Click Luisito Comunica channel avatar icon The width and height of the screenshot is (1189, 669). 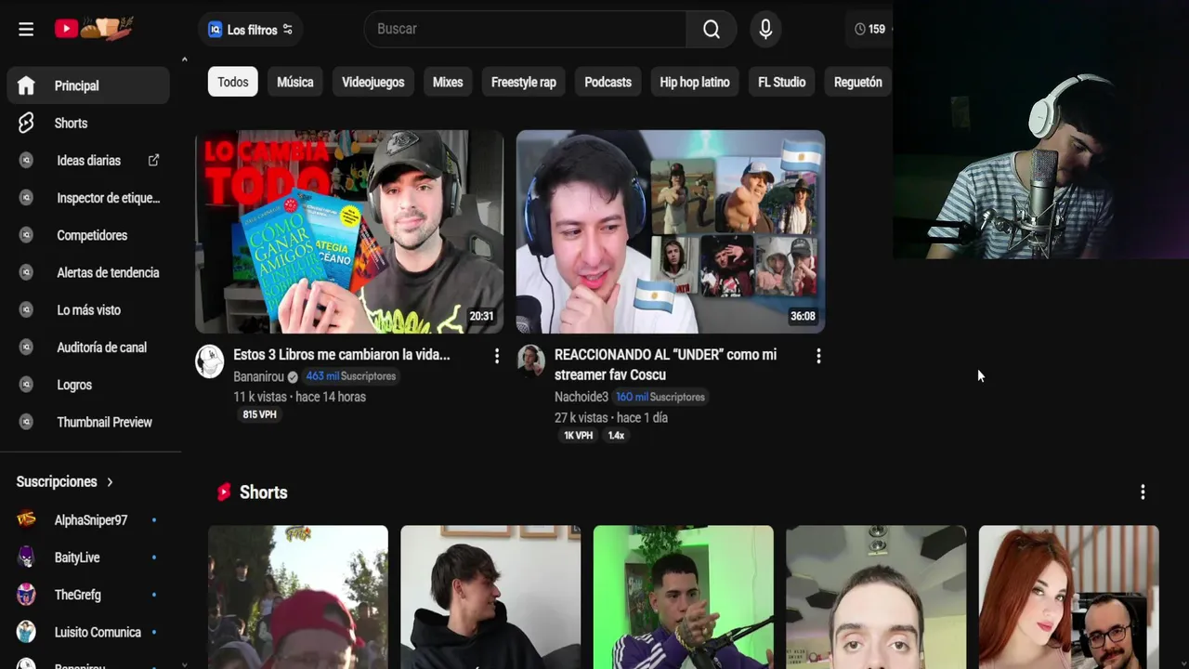(26, 632)
